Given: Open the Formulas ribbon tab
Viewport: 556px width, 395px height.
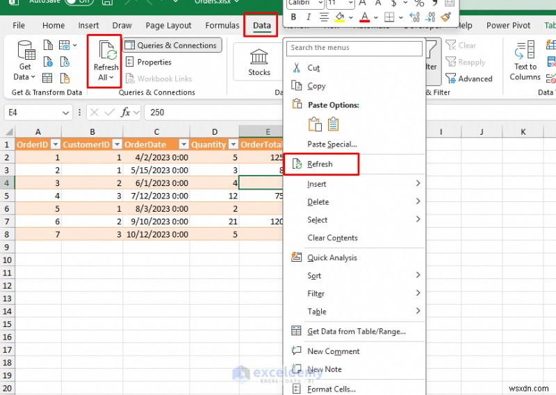Looking at the screenshot, I should point(222,26).
